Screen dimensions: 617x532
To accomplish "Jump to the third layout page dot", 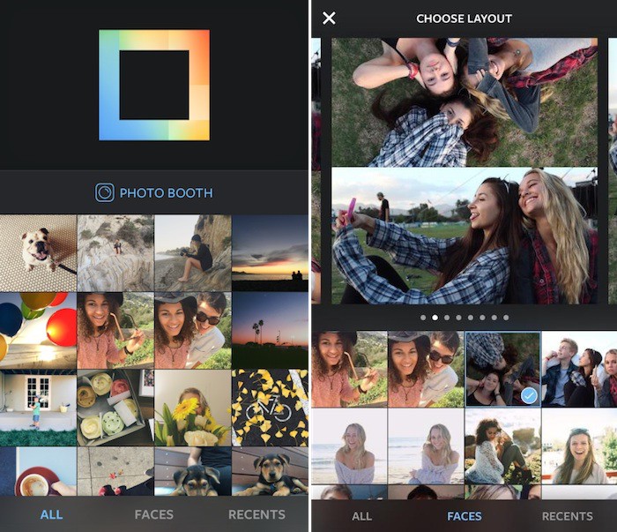I will [447, 318].
